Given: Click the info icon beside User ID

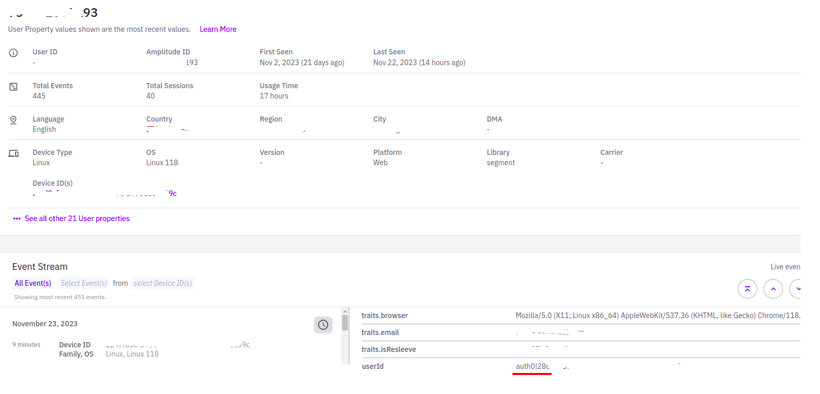Looking at the screenshot, I should [x=13, y=53].
